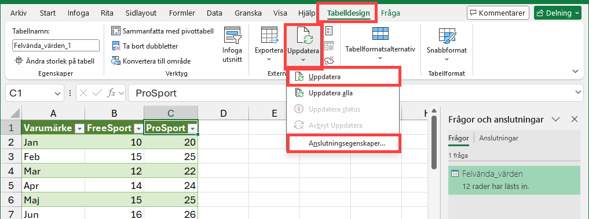Select row 4 header
The height and width of the screenshot is (219, 589).
click(11, 170)
